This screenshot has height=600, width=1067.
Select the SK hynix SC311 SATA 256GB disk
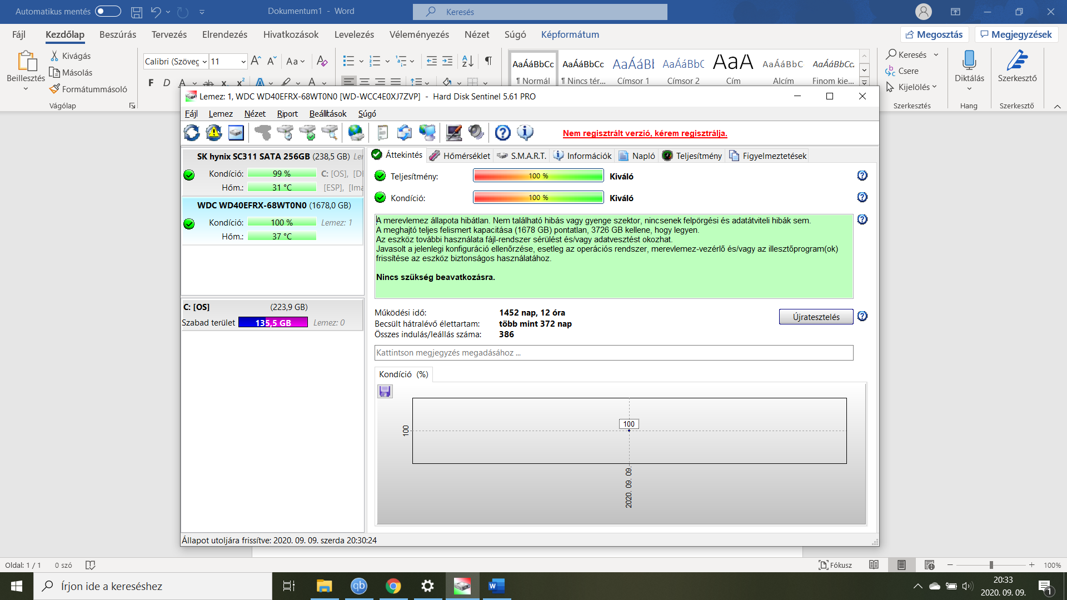(273, 172)
